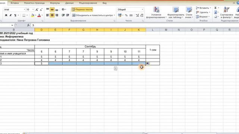The image size is (239, 134).
Task: Open Вставка ribbon tab
Action: click(x=15, y=3)
